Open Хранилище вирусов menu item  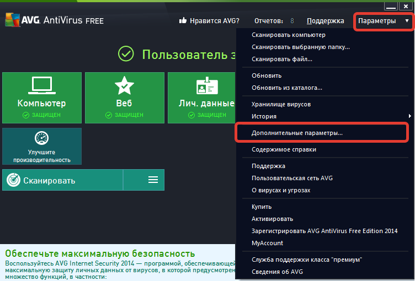281,104
